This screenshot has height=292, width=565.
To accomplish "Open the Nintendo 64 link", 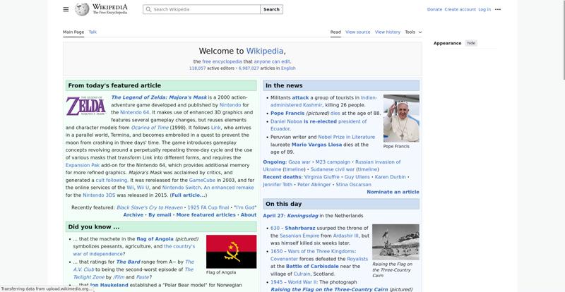I will pos(134,112).
